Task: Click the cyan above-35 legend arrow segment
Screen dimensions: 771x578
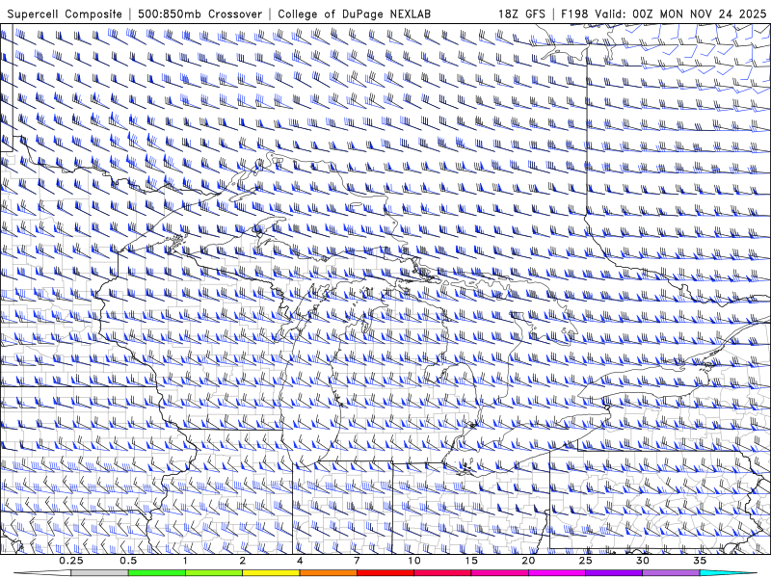Action: click(x=729, y=573)
